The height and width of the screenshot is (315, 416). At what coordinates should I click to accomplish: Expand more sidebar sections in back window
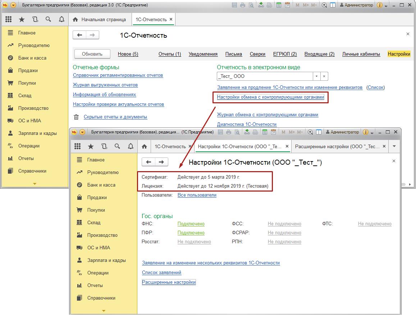tap(35, 184)
